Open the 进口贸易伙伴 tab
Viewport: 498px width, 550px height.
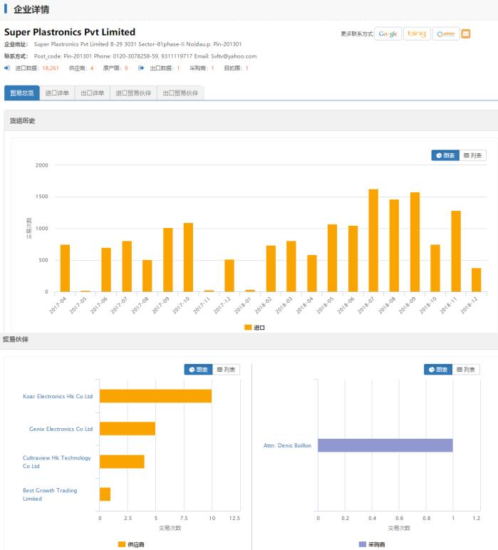coord(133,93)
